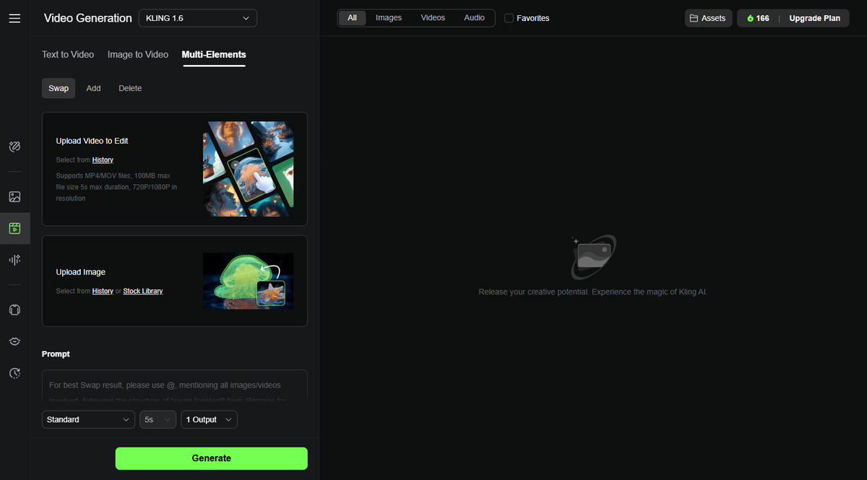Open the audio generation sidebar icon

[x=14, y=260]
